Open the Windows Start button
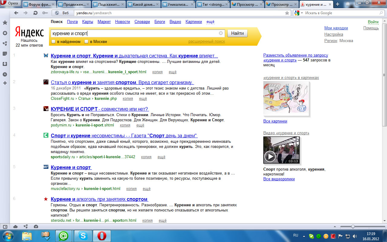This screenshot has width=387, height=242. pyautogui.click(x=8, y=236)
